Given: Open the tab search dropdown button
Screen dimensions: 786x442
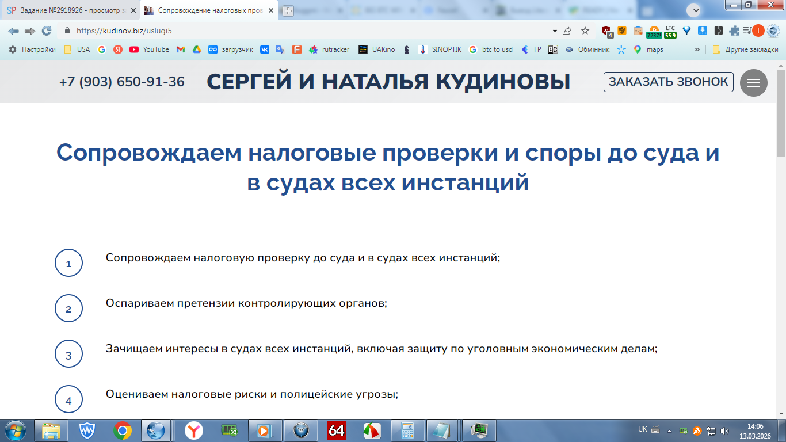Looking at the screenshot, I should [x=695, y=10].
